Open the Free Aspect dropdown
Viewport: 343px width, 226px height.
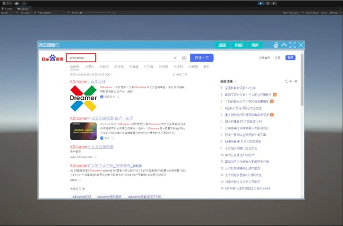click(x=45, y=12)
